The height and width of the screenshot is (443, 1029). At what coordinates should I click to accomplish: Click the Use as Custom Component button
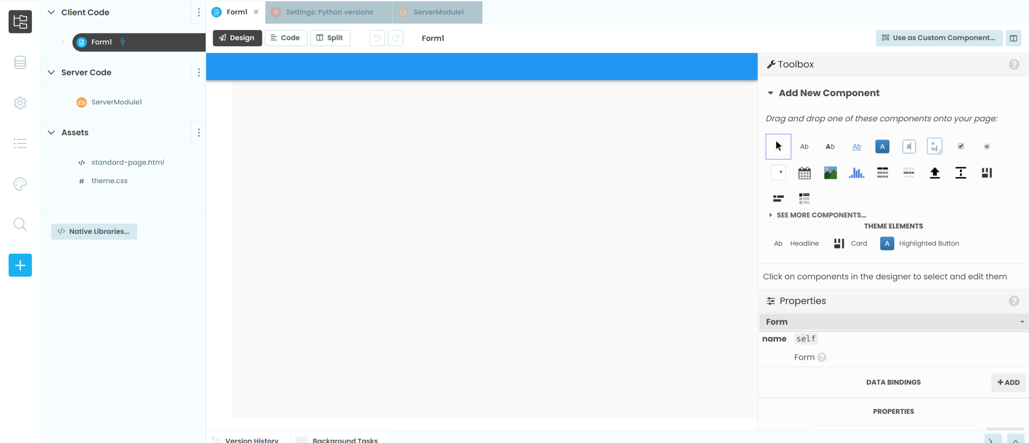coord(939,38)
